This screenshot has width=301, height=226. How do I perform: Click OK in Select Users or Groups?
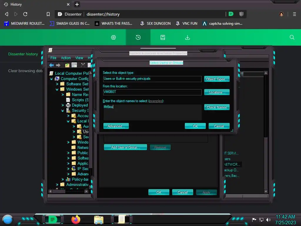[195, 126]
